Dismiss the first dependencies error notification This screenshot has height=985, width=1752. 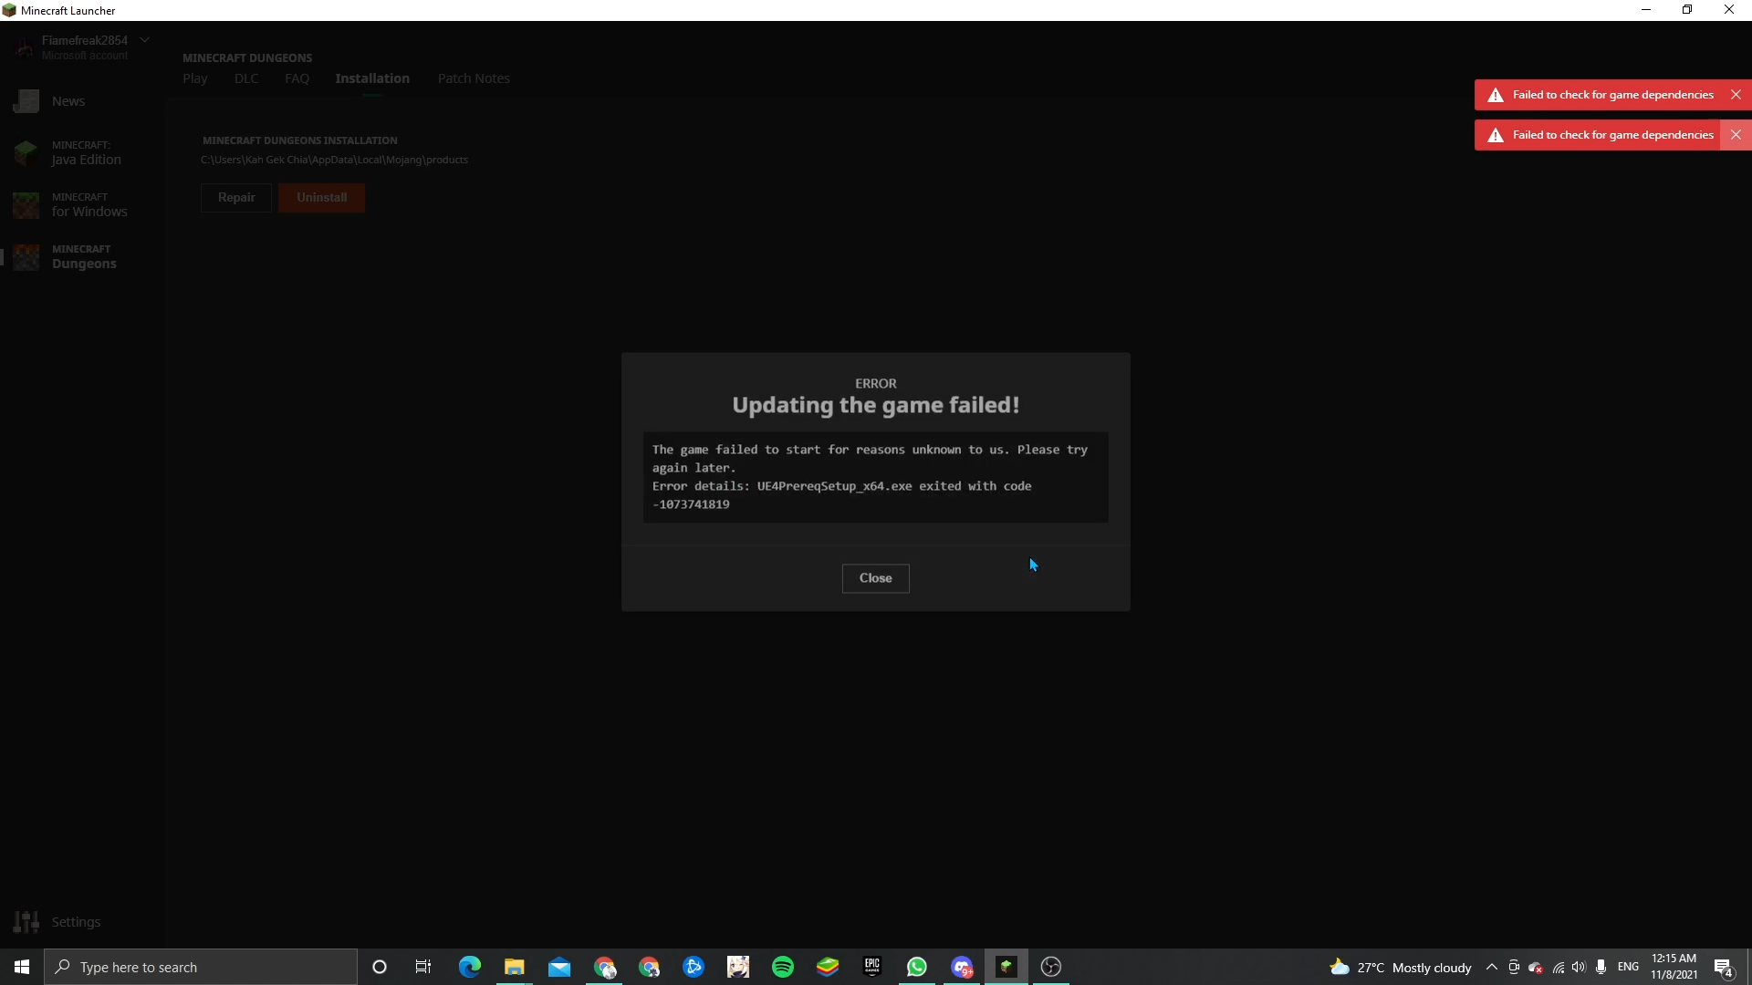(1736, 95)
